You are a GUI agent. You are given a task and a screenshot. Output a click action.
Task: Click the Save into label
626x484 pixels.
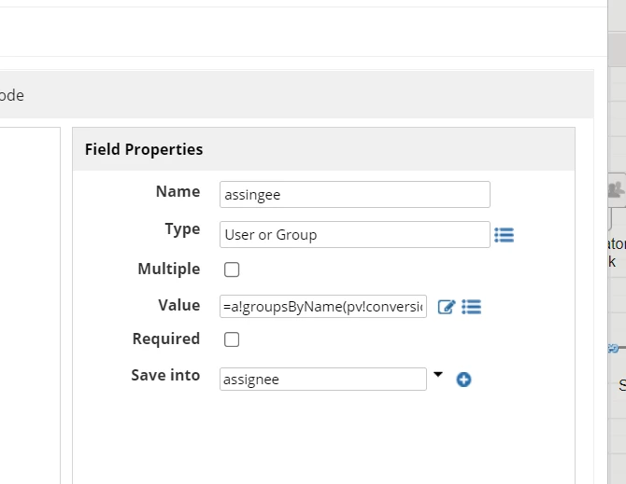pyautogui.click(x=165, y=375)
